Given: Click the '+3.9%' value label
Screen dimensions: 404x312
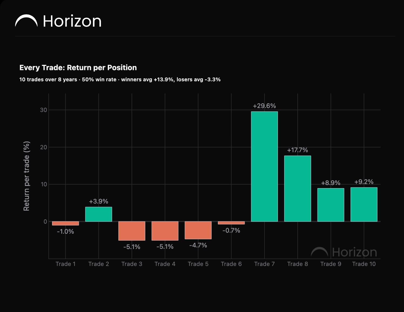Looking at the screenshot, I should pyautogui.click(x=99, y=201).
